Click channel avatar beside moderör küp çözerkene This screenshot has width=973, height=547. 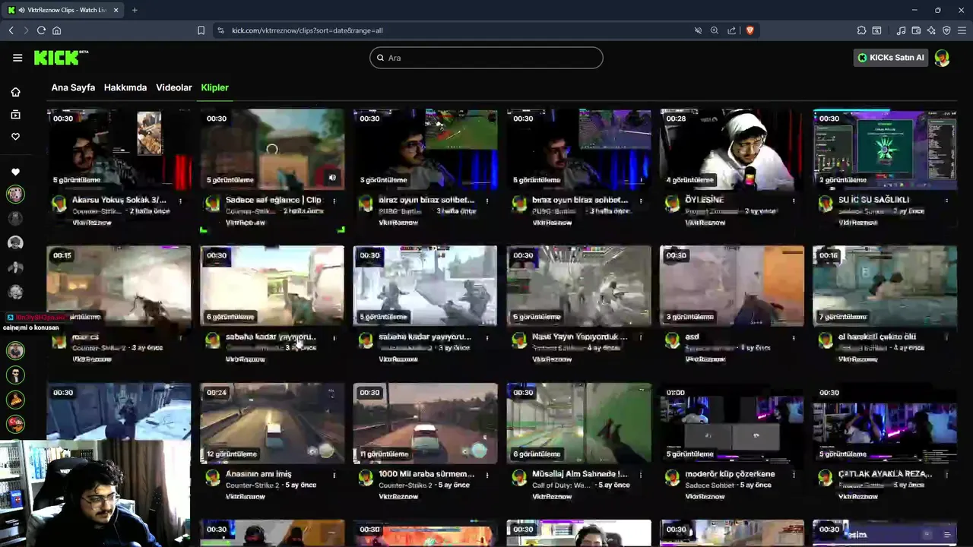tap(672, 478)
